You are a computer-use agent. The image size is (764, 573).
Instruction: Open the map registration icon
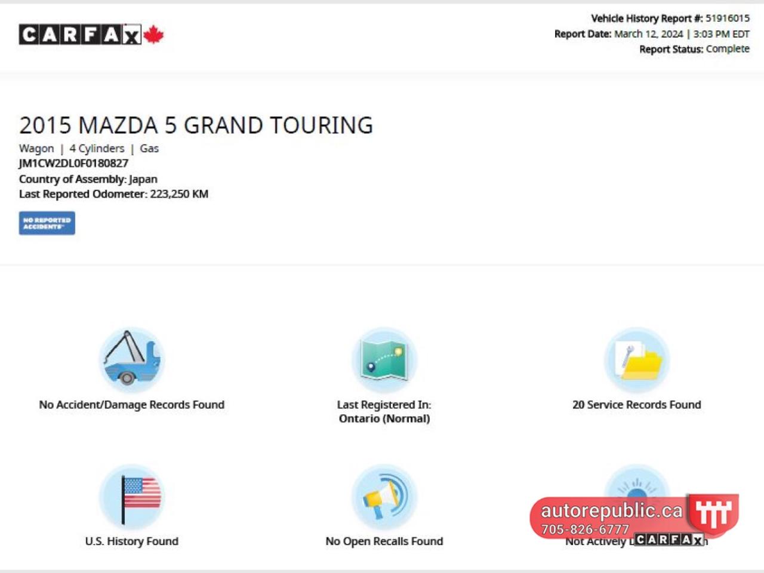[x=384, y=359]
